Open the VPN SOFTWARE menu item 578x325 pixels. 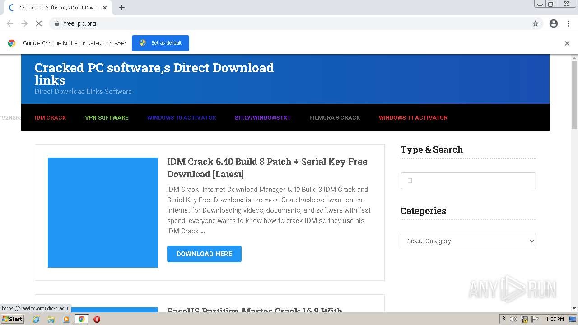pos(107,117)
